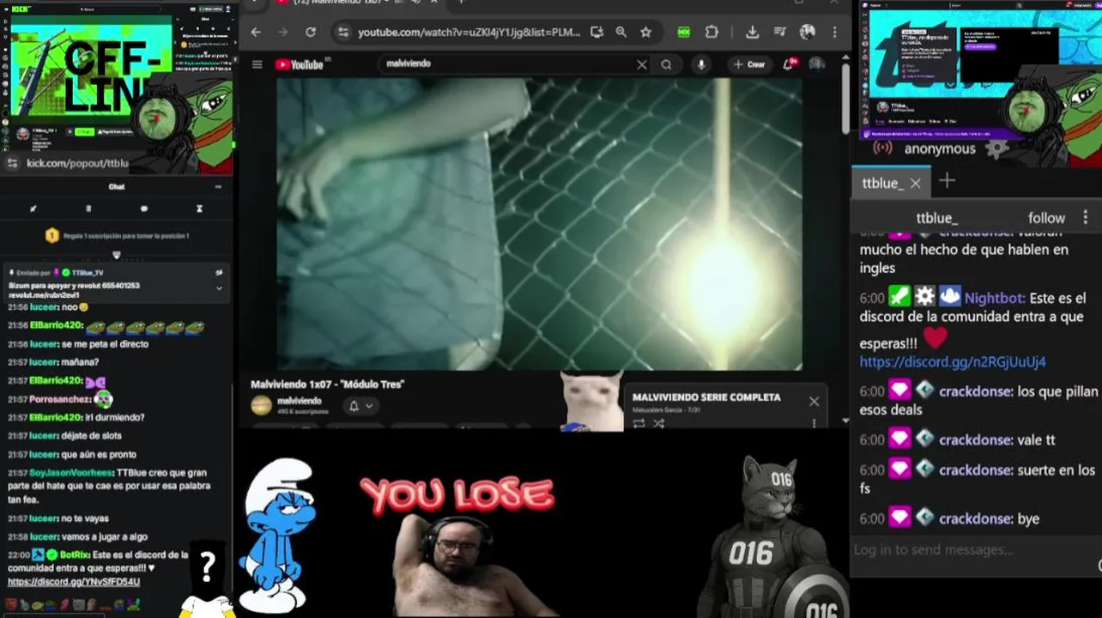Go to YouTube home via logo

click(300, 64)
